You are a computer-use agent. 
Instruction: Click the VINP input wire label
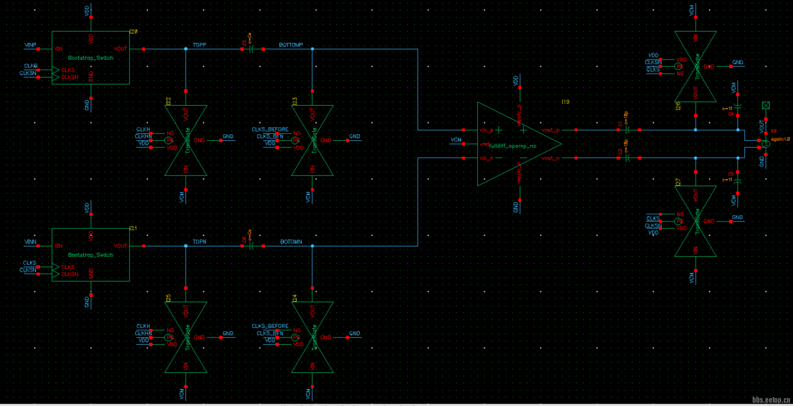click(x=30, y=45)
